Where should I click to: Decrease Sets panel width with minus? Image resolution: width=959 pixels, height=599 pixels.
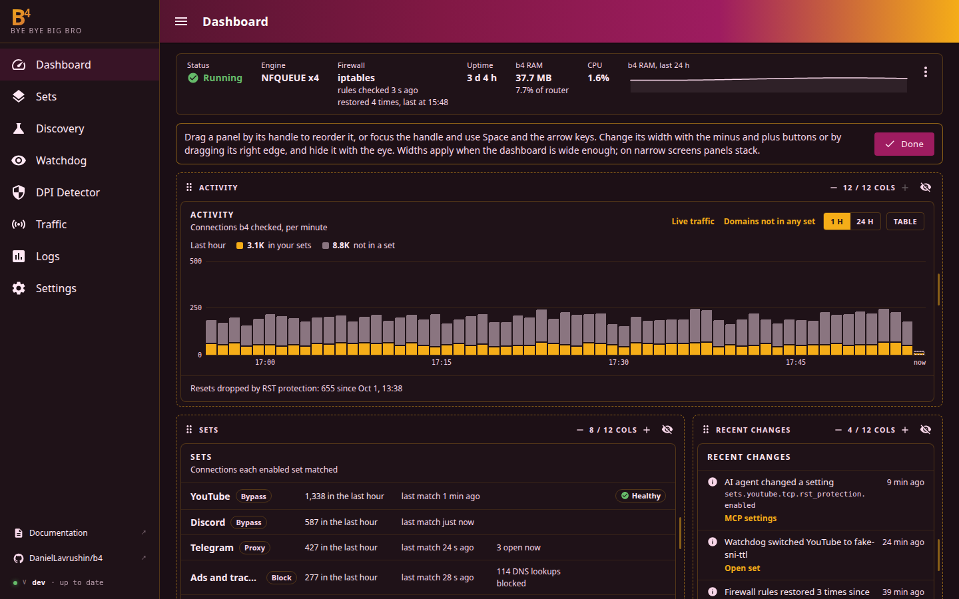point(580,430)
